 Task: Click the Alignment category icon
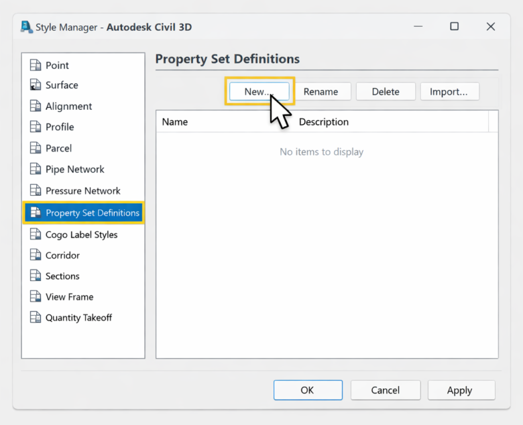point(36,106)
